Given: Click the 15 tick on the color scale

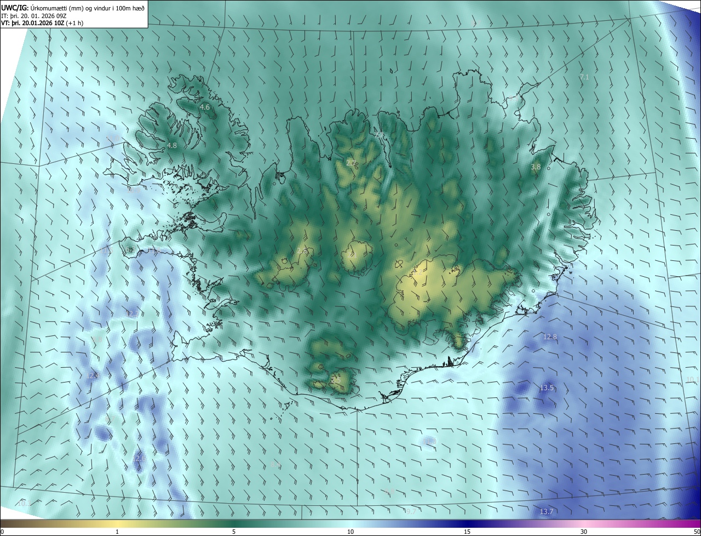Looking at the screenshot, I should (467, 532).
